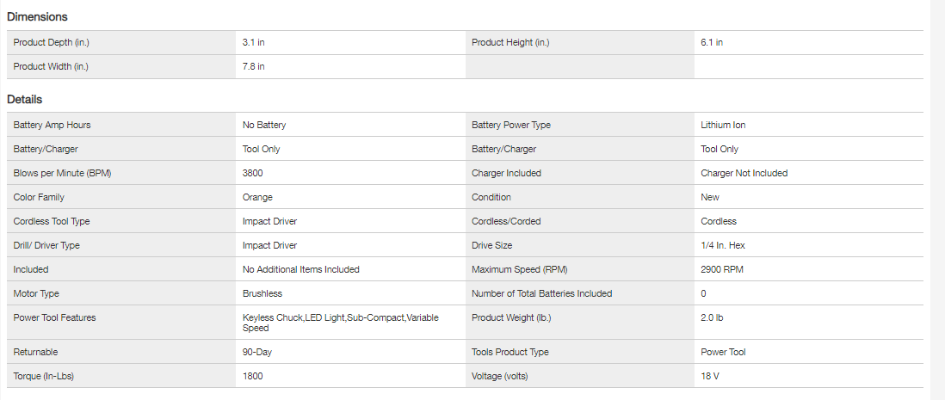Click the Blows per Minute (BPM) label
Image resolution: width=945 pixels, height=400 pixels.
pyautogui.click(x=62, y=173)
